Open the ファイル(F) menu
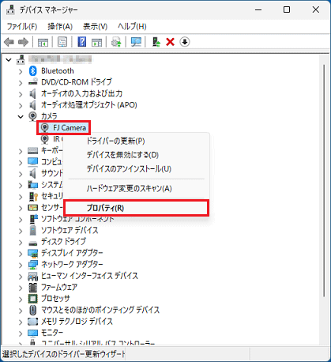The width and height of the screenshot is (331, 362). [22, 26]
